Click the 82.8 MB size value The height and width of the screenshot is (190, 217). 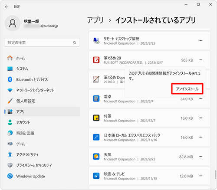coord(186,157)
